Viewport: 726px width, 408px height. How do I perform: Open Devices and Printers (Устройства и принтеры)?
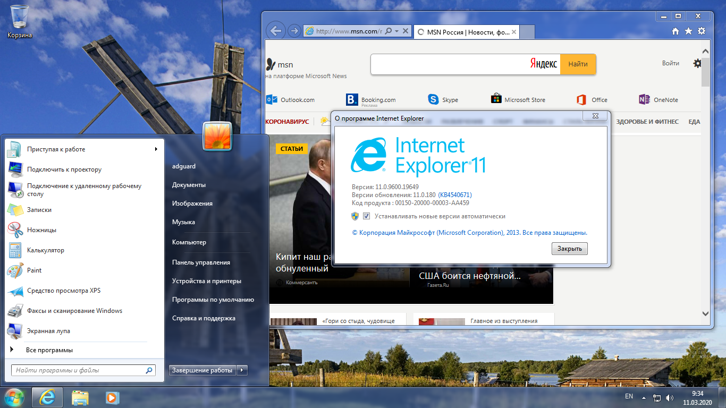[207, 281]
